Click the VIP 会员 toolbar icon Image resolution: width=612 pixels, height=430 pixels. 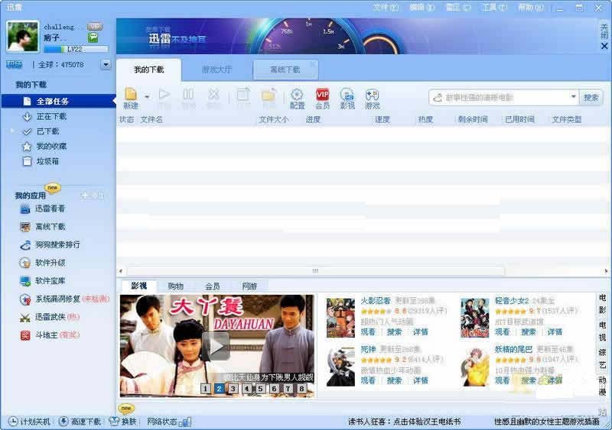[x=322, y=97]
